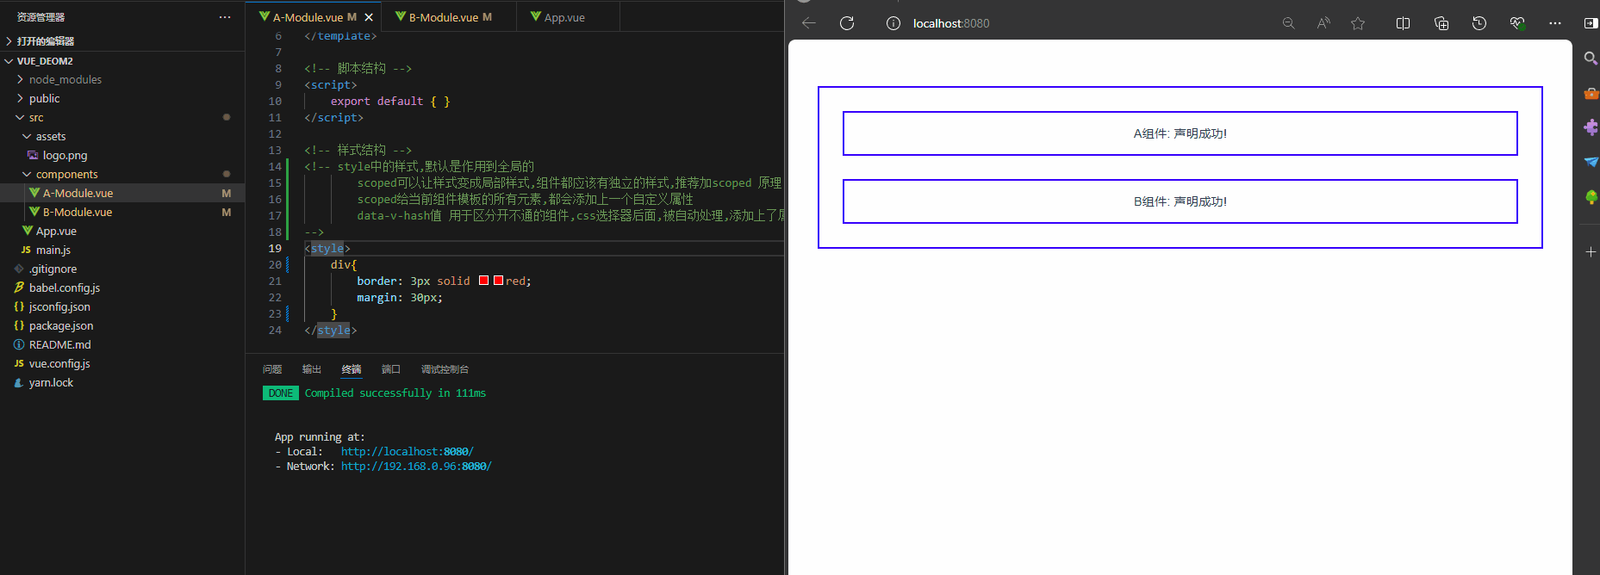Open browser split screen view

tap(1403, 23)
